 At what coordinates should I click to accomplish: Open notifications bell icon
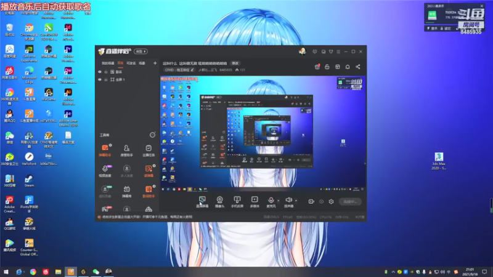pyautogui.click(x=348, y=67)
